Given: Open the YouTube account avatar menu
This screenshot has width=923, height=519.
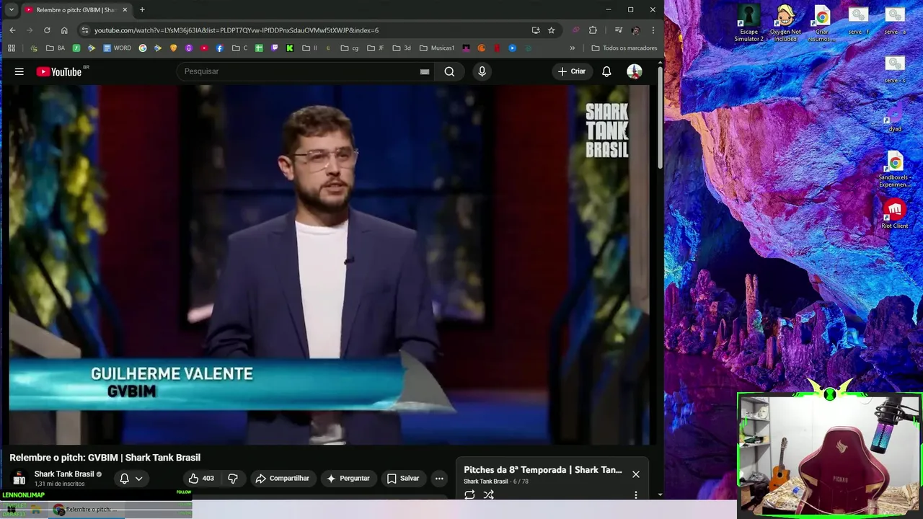Looking at the screenshot, I should tap(635, 71).
